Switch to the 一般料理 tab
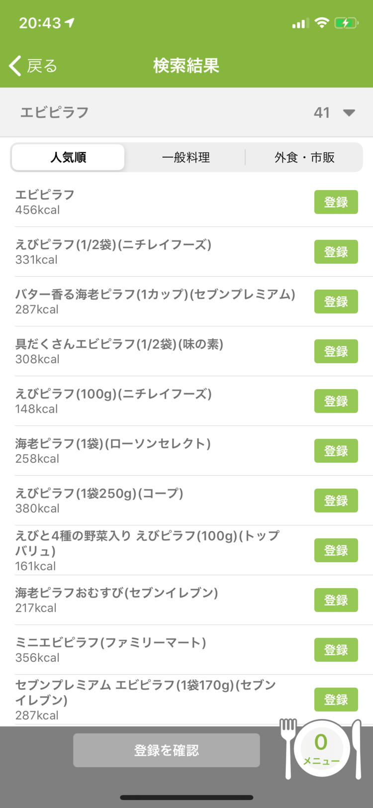This screenshot has width=373, height=808. (x=186, y=157)
